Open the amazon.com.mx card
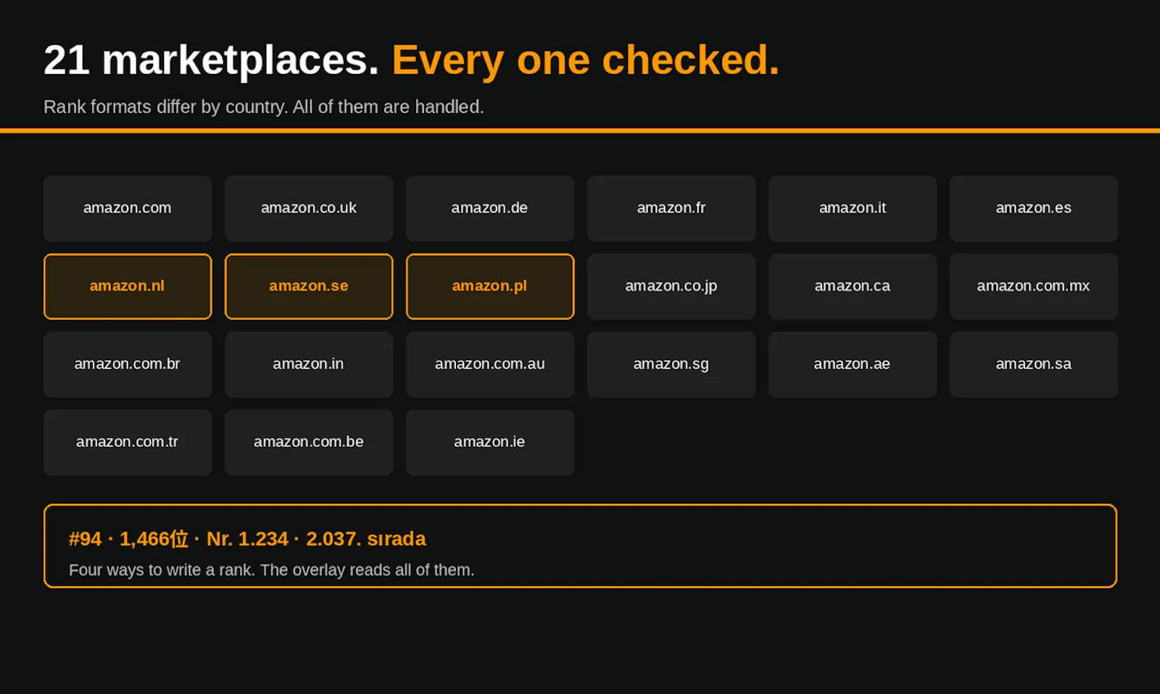Image resolution: width=1160 pixels, height=694 pixels. [1034, 286]
